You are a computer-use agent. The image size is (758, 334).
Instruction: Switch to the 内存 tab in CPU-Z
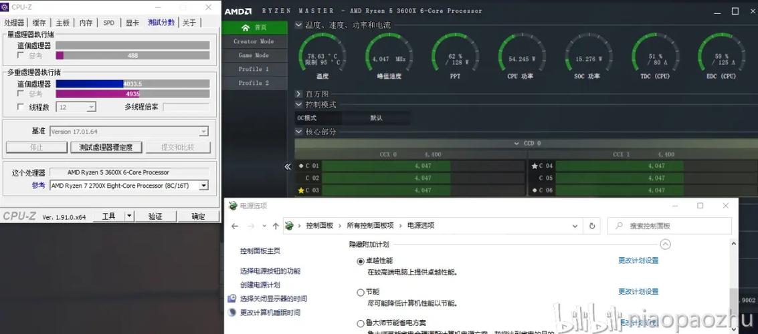tap(86, 23)
